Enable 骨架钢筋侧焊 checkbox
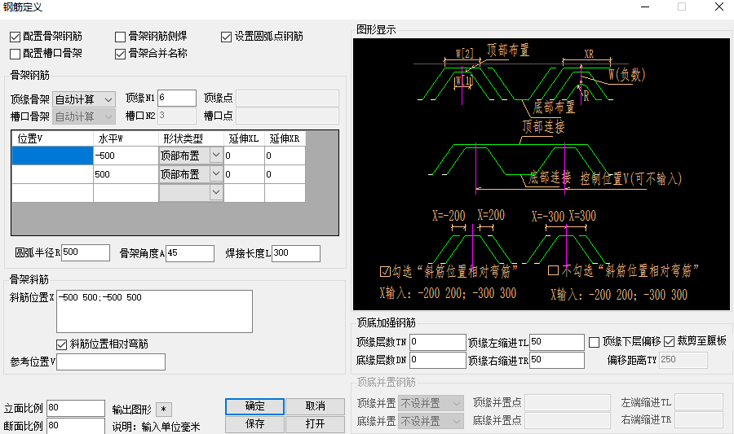 (x=121, y=37)
